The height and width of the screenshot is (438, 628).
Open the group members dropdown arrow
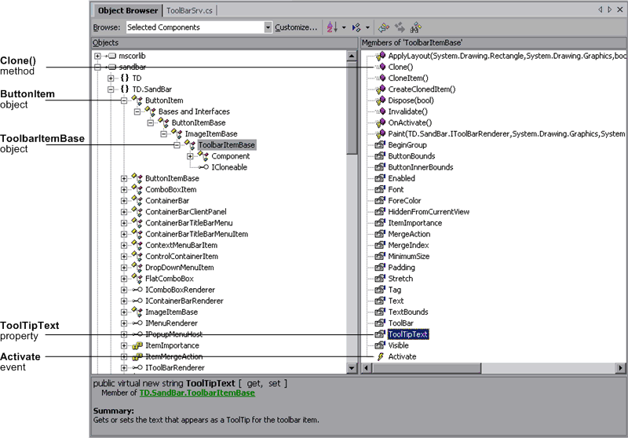pos(367,27)
